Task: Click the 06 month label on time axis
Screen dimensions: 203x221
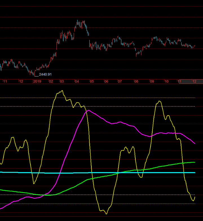Action: click(106, 82)
